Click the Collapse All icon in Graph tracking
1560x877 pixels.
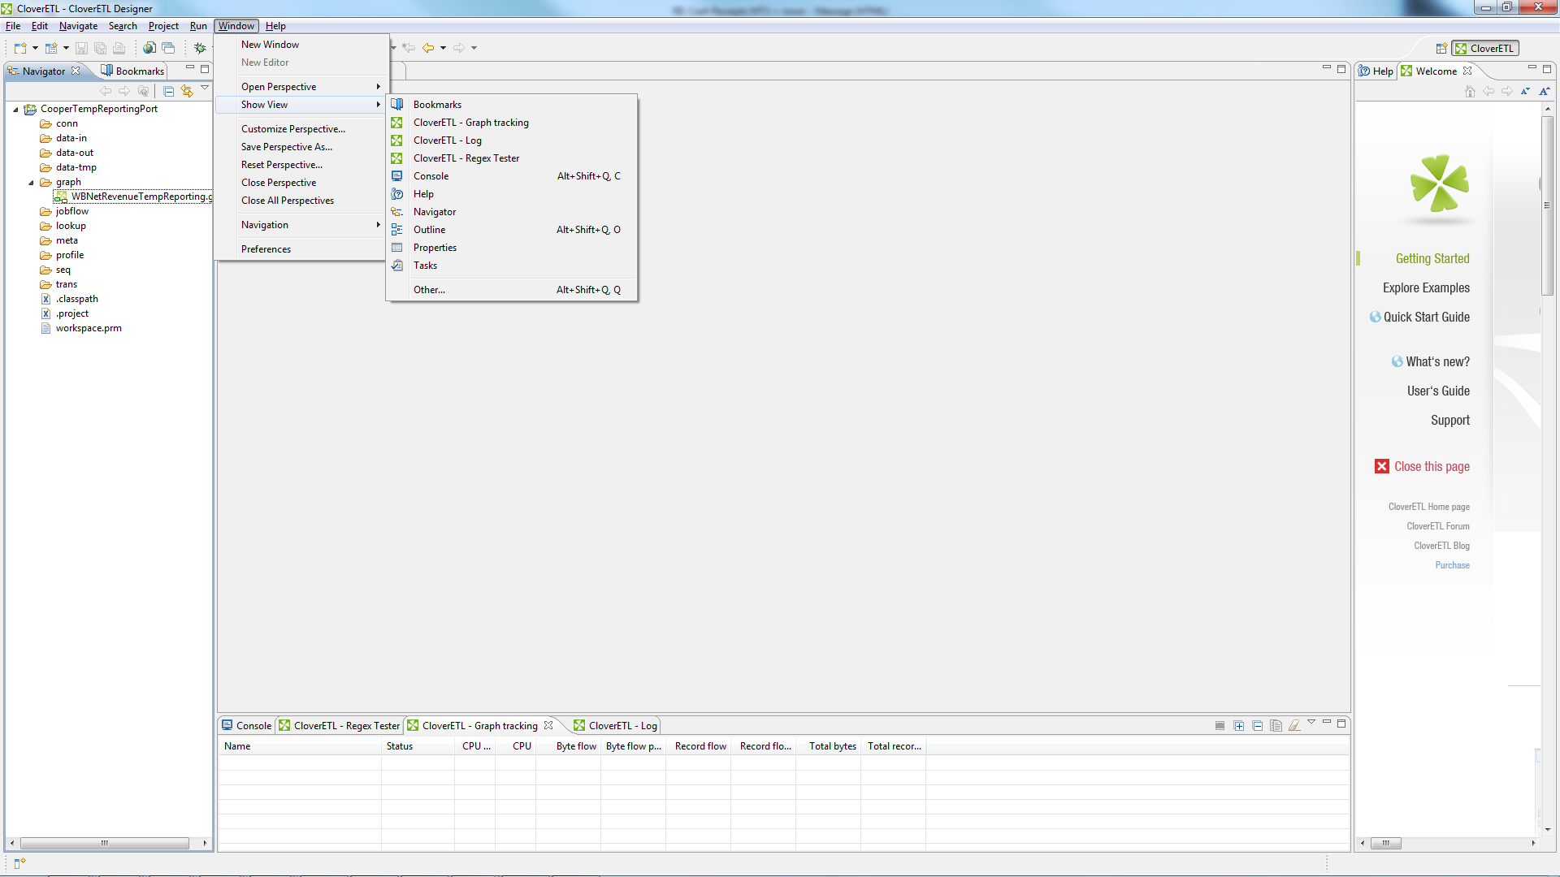pyautogui.click(x=1257, y=725)
